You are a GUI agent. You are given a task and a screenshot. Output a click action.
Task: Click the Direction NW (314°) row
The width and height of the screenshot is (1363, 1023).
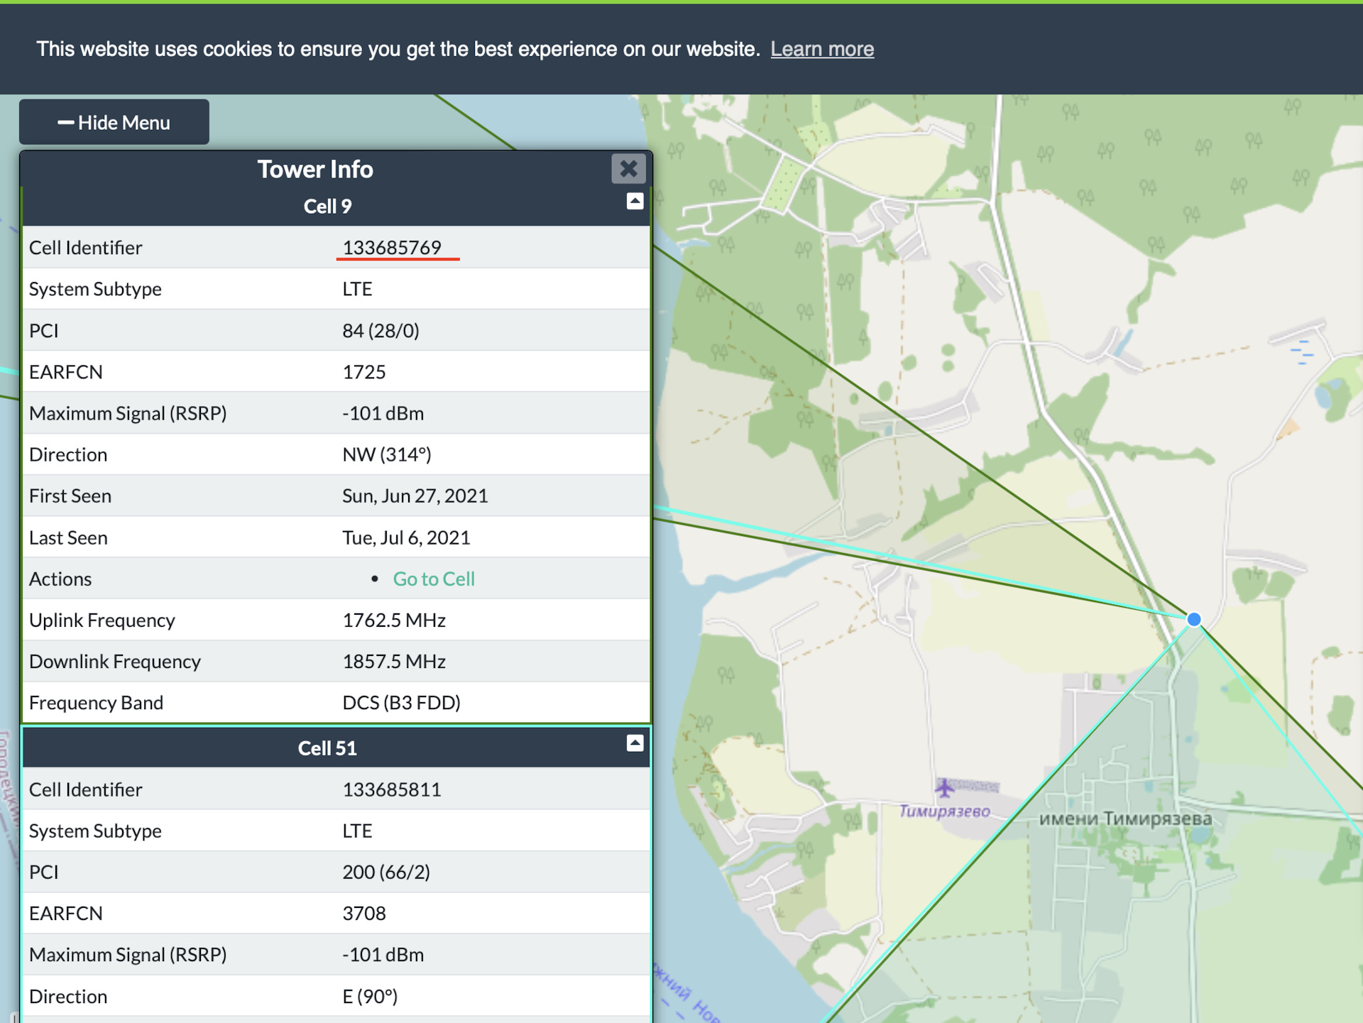coord(336,454)
